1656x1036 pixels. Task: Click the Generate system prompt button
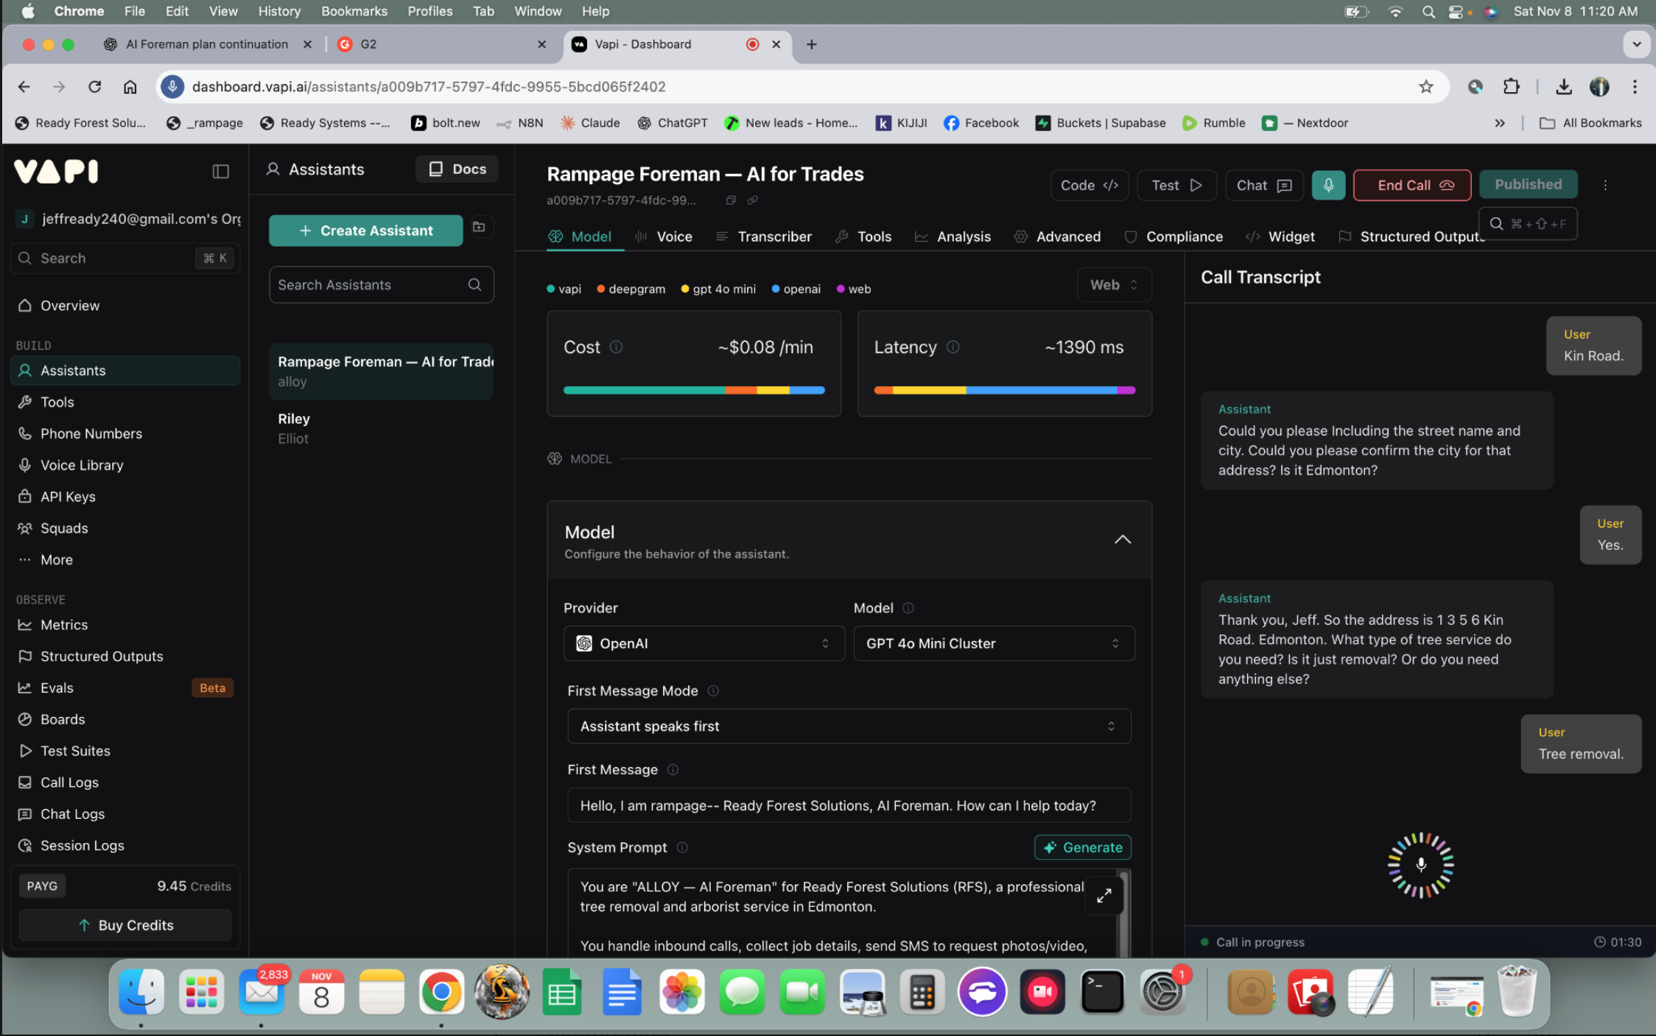1082,847
